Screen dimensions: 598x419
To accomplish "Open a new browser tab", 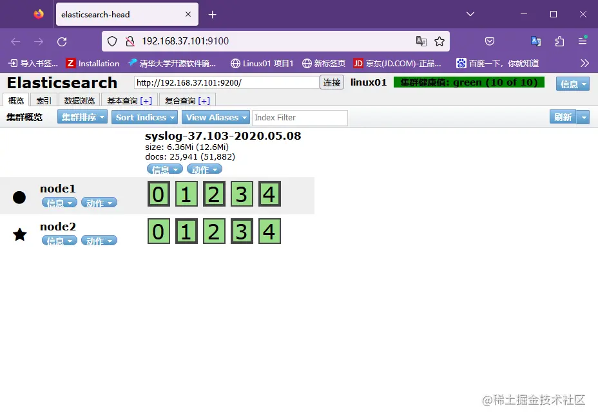I will click(x=213, y=14).
